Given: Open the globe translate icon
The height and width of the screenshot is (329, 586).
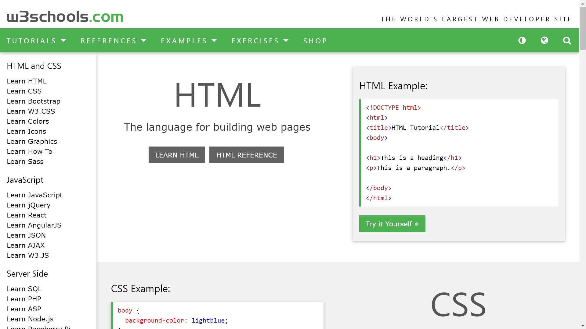Looking at the screenshot, I should click(x=544, y=41).
